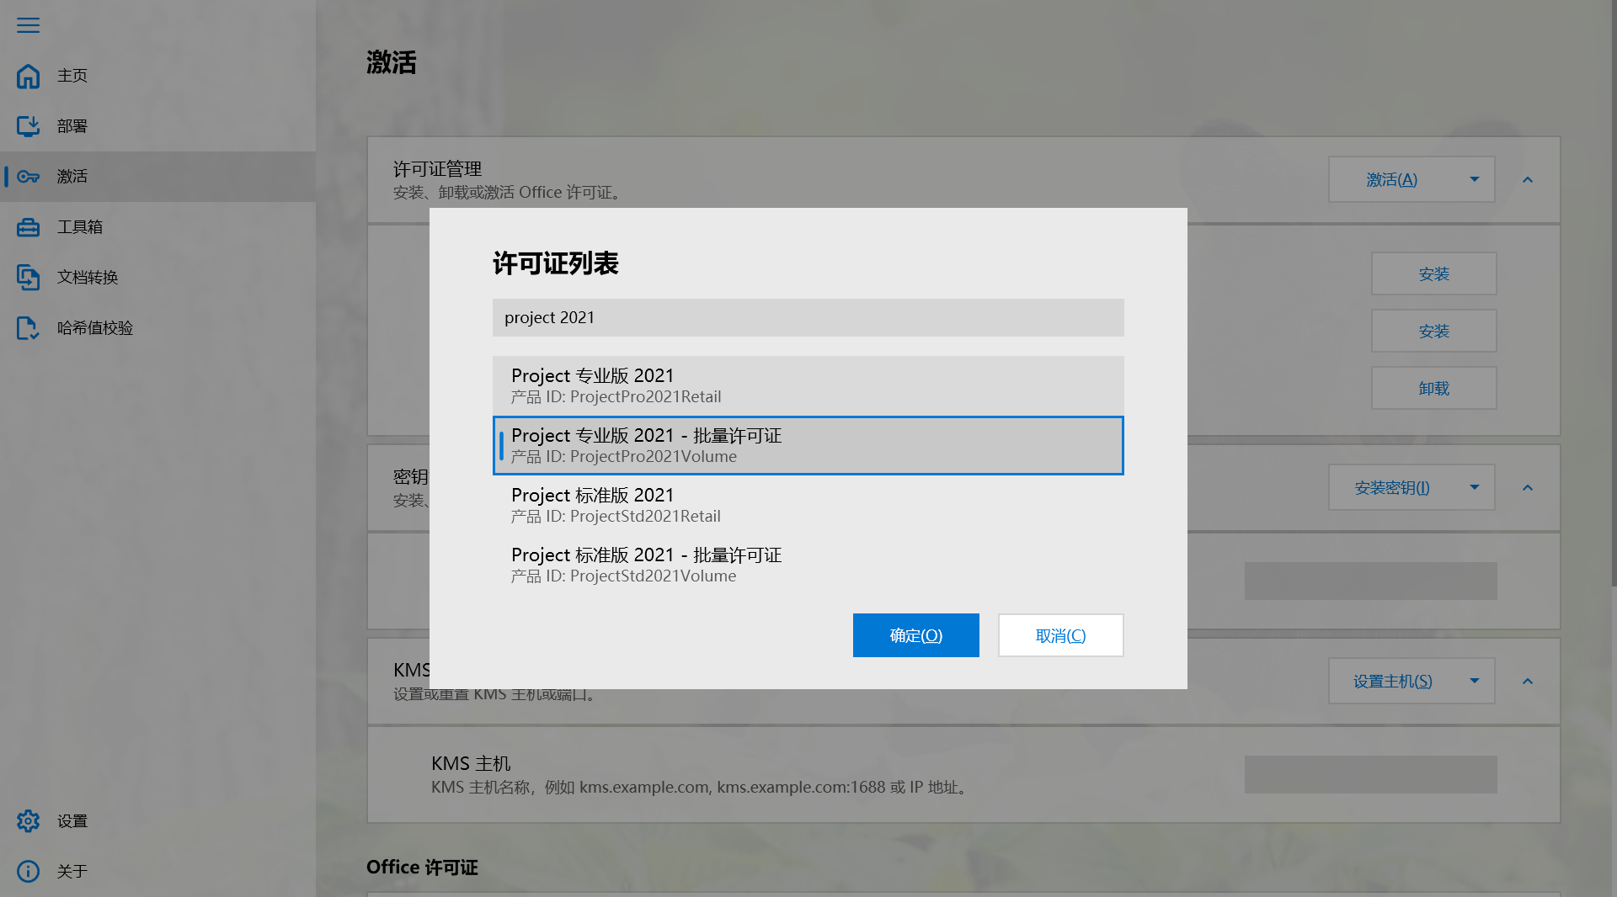1617x897 pixels.
Task: Click the main page vertical scrollbar
Action: [x=1613, y=295]
